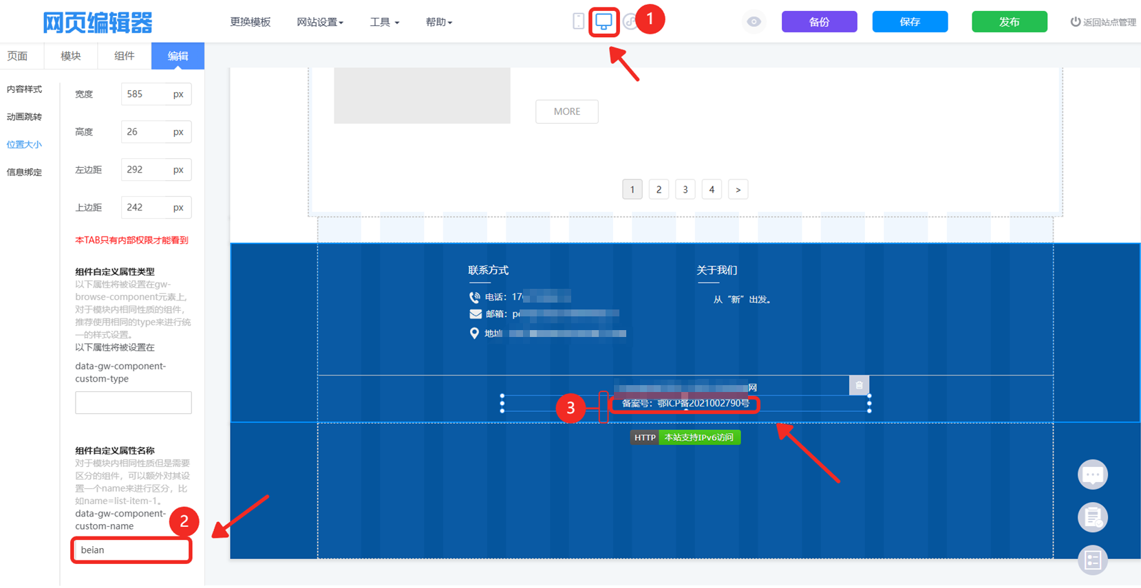Select the 编辑 tab
Viewport: 1141px width, 588px height.
pos(178,56)
